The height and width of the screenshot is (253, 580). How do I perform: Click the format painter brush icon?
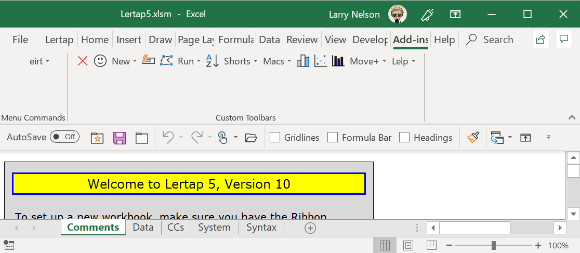tap(472, 137)
